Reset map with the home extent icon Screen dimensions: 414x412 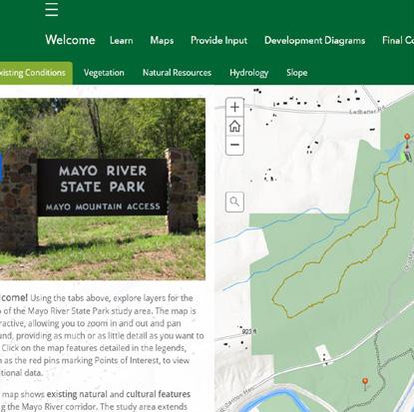(234, 126)
